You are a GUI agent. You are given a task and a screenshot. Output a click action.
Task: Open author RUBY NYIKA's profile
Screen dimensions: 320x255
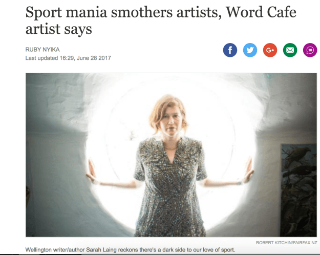(x=42, y=50)
